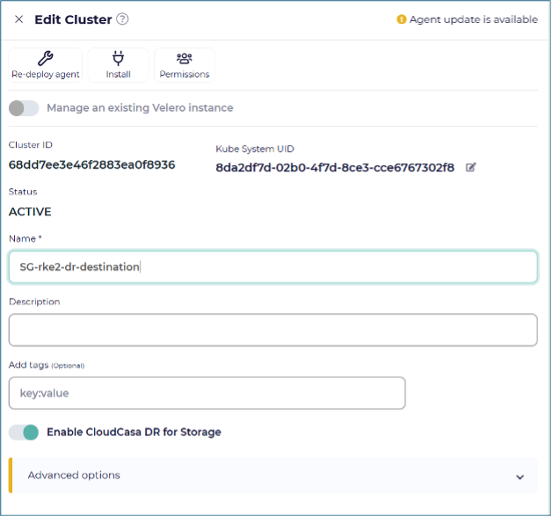Click the Enable CloudCasa DR for Storage label
552x517 pixels.
coord(134,433)
